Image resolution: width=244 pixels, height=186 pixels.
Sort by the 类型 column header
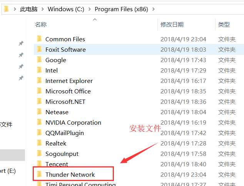(x=224, y=25)
